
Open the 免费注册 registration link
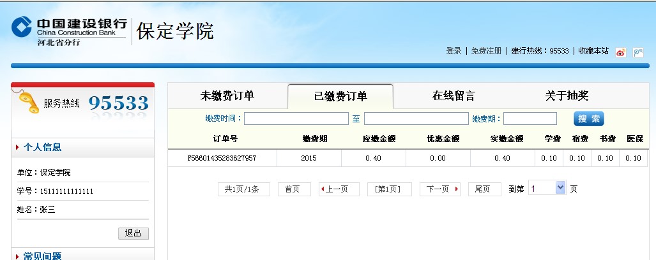coord(486,51)
